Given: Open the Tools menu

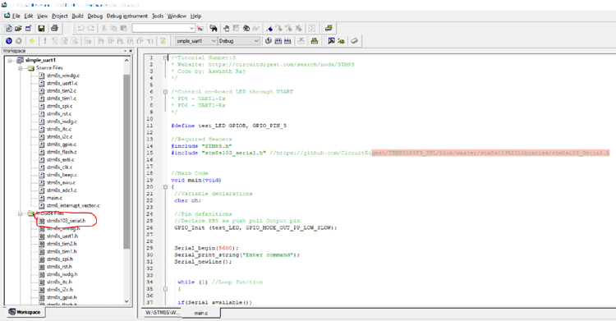Looking at the screenshot, I should pos(158,16).
